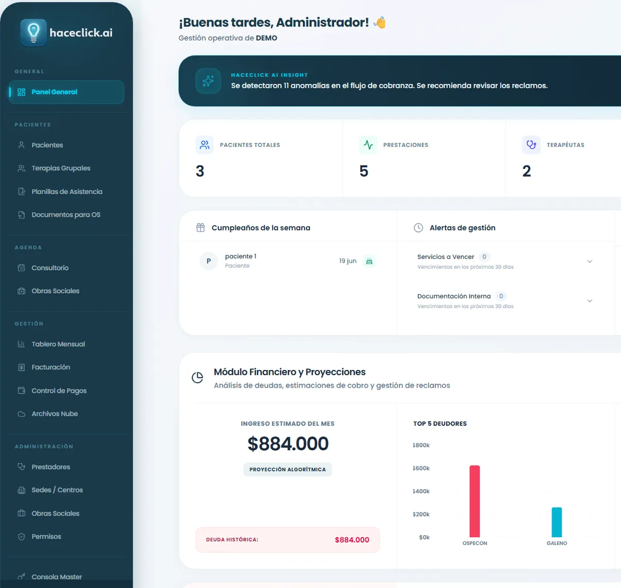Viewport: 621px width, 588px height.
Task: Click the $884.000 estimated income amount
Action: (x=288, y=444)
